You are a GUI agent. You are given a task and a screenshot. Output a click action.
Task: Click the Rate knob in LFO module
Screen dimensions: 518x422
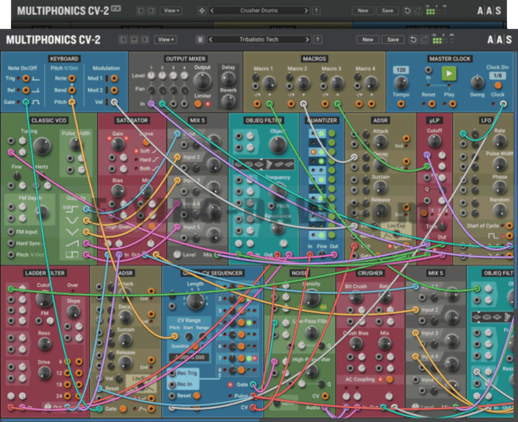[x=499, y=141]
